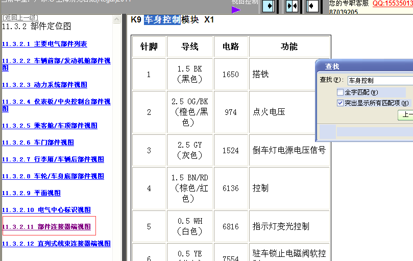Open 11.3.2.8 车轮/车身底部部件视图 link
Viewport: 413px width, 261px height.
(x=53, y=176)
